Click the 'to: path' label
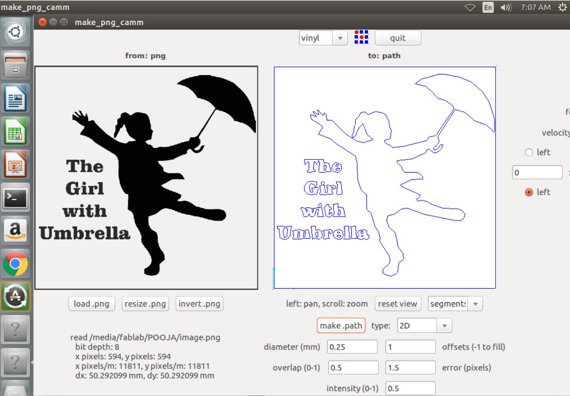This screenshot has height=396, width=570. [x=384, y=56]
